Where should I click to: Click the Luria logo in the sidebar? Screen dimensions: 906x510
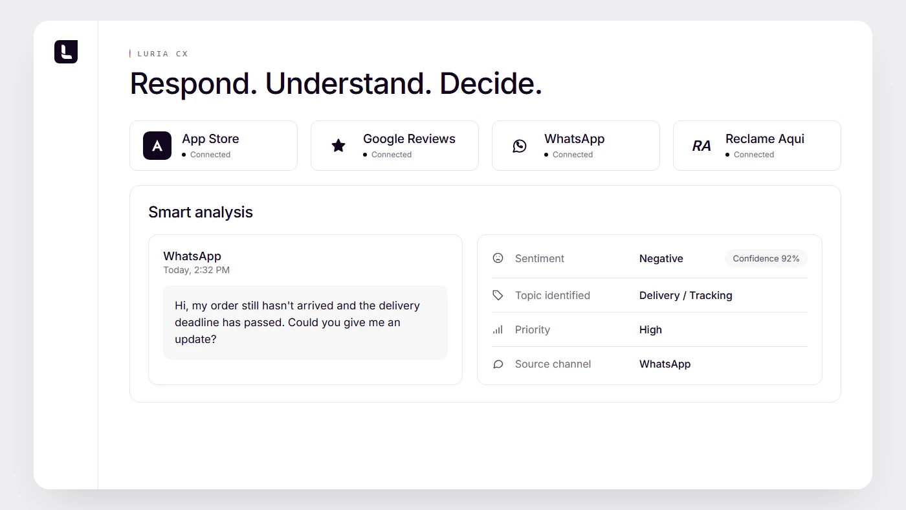[66, 52]
